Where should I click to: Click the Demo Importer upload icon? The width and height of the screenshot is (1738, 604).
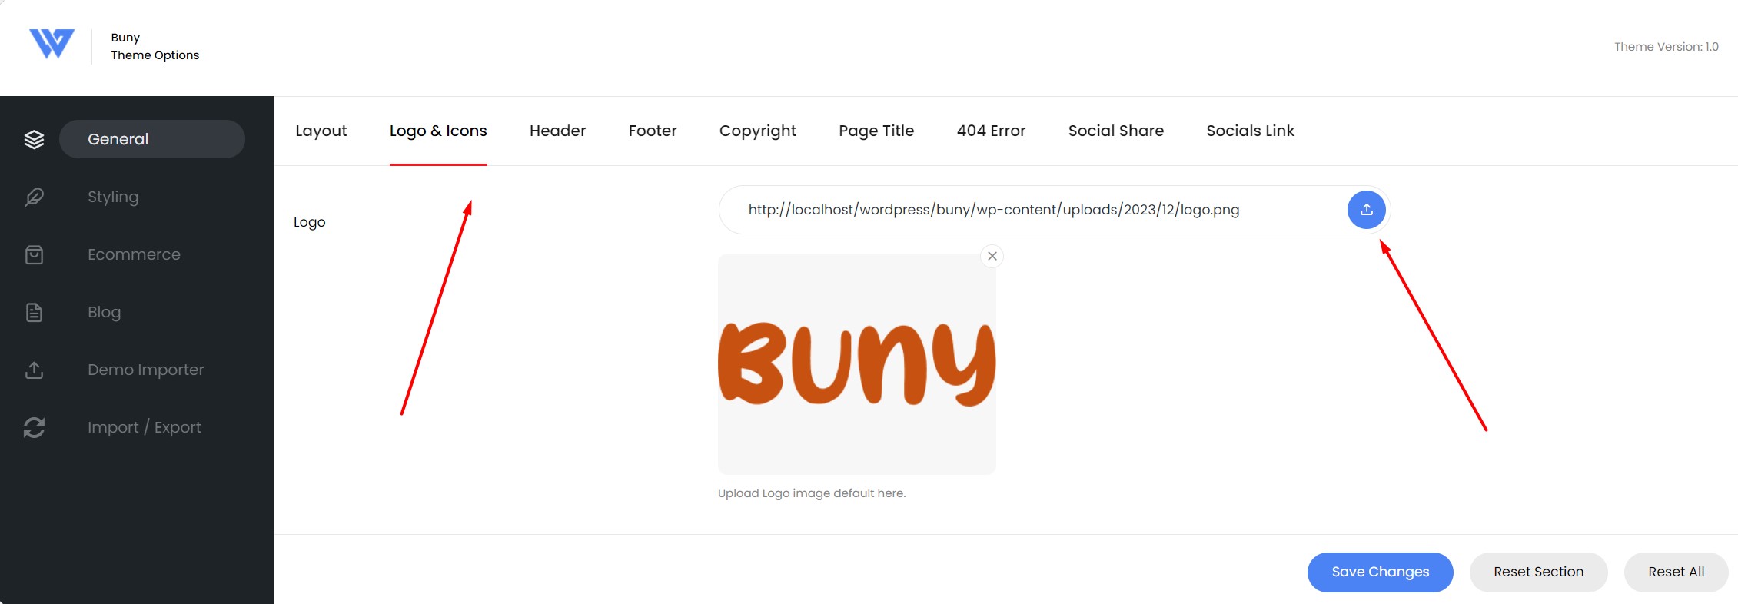coord(34,370)
